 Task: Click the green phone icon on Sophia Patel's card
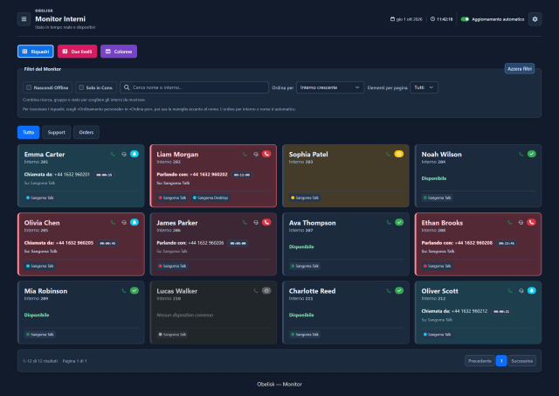[x=388, y=154]
